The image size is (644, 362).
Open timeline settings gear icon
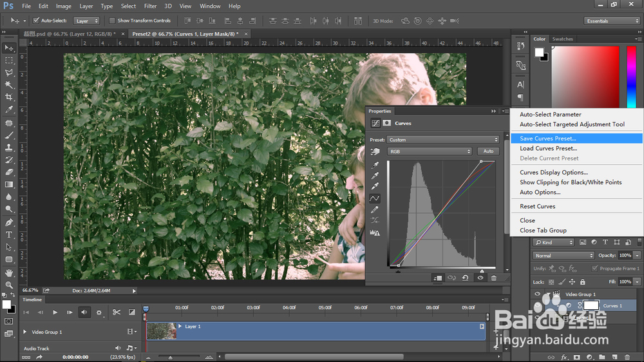click(99, 312)
